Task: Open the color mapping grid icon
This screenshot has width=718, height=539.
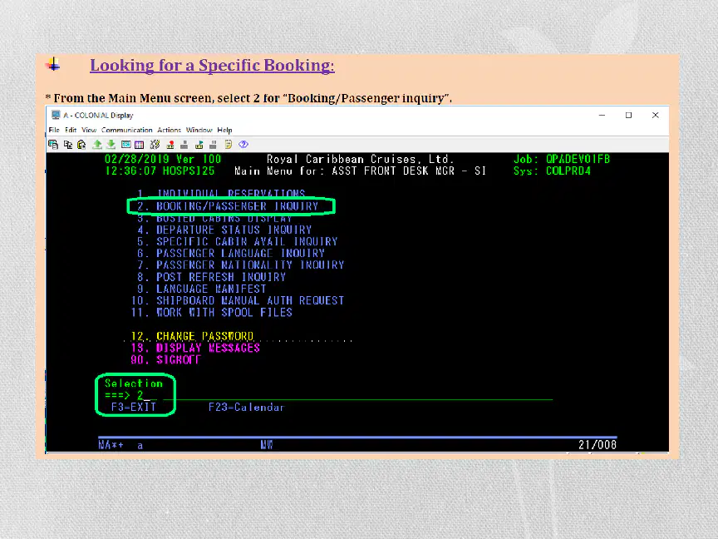Action: pyautogui.click(x=140, y=145)
